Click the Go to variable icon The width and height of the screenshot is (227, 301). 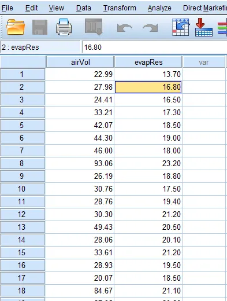coord(204,27)
